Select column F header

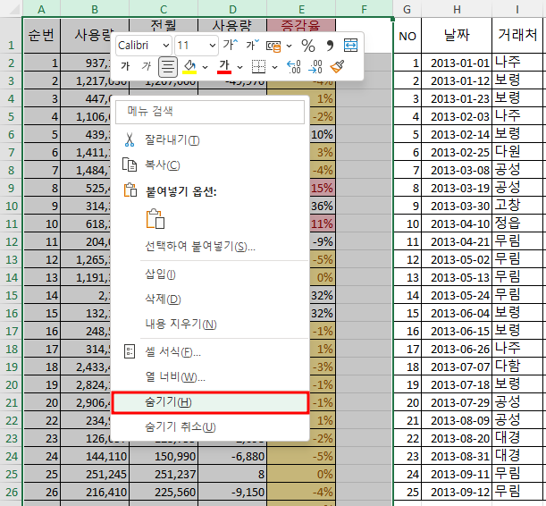click(x=365, y=9)
